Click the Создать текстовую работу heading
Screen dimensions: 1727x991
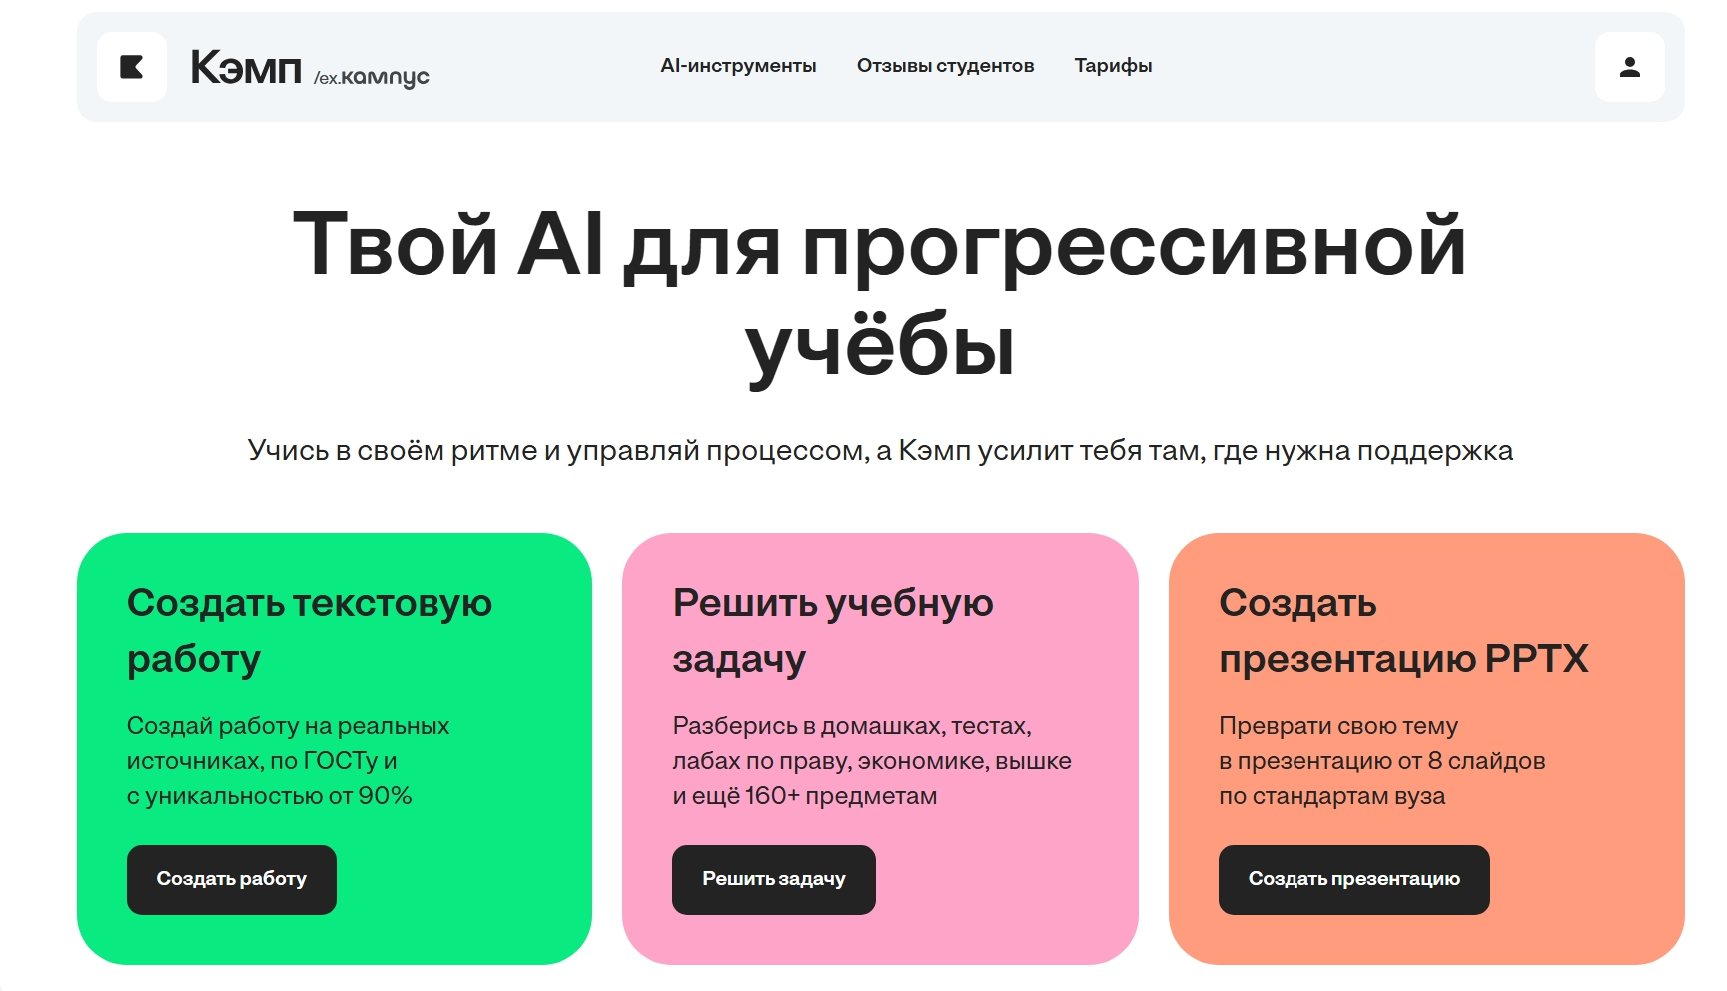[x=309, y=630]
